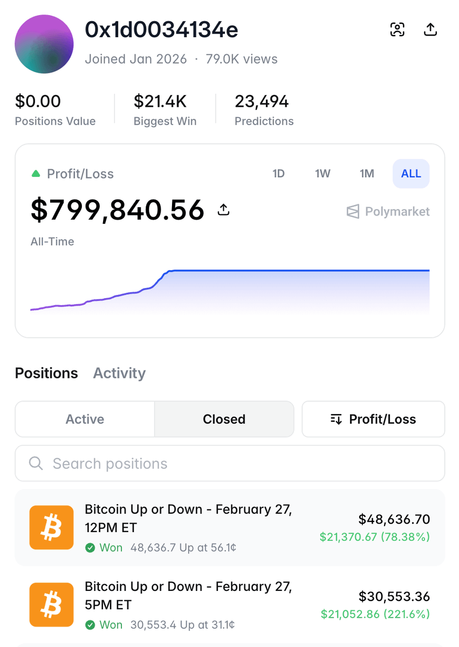Select the 1W time range
The width and height of the screenshot is (459, 647).
click(323, 174)
